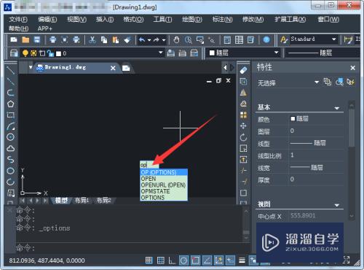Open the Layer Properties Manager icon

coord(14,53)
